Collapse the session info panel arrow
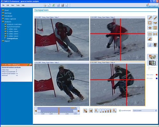159x127 pixels. 31,65
